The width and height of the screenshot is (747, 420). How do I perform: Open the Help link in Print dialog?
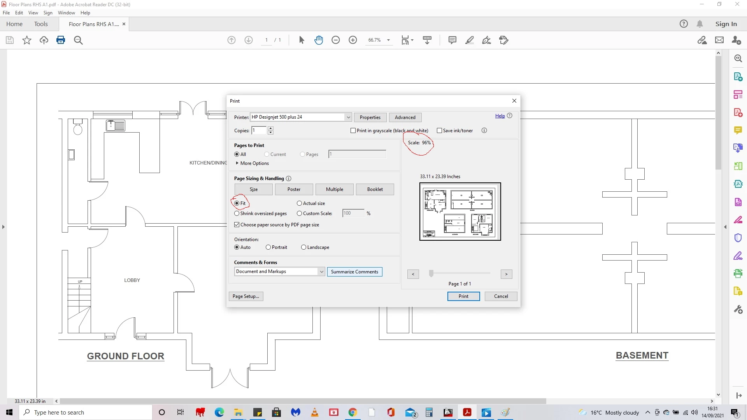click(x=500, y=116)
